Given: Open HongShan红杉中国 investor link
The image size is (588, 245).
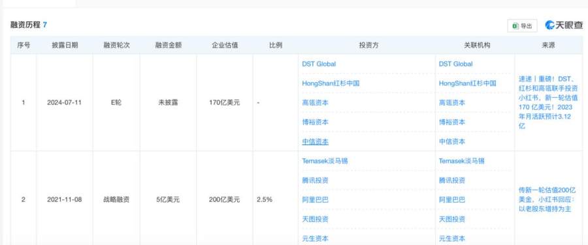Looking at the screenshot, I should click(331, 83).
